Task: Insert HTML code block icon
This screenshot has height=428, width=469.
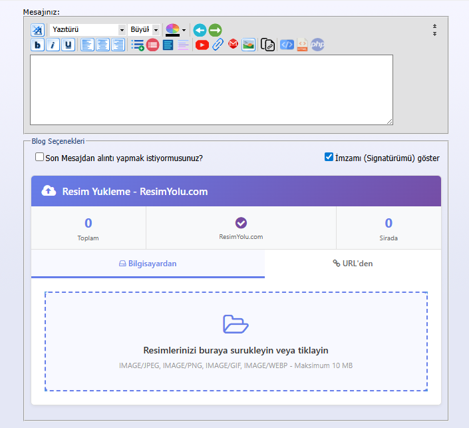Action: click(302, 45)
